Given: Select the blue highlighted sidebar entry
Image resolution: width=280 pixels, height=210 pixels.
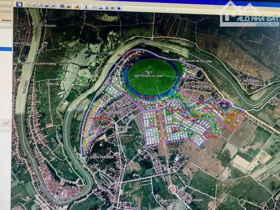Looking at the screenshot, I should tap(6, 49).
